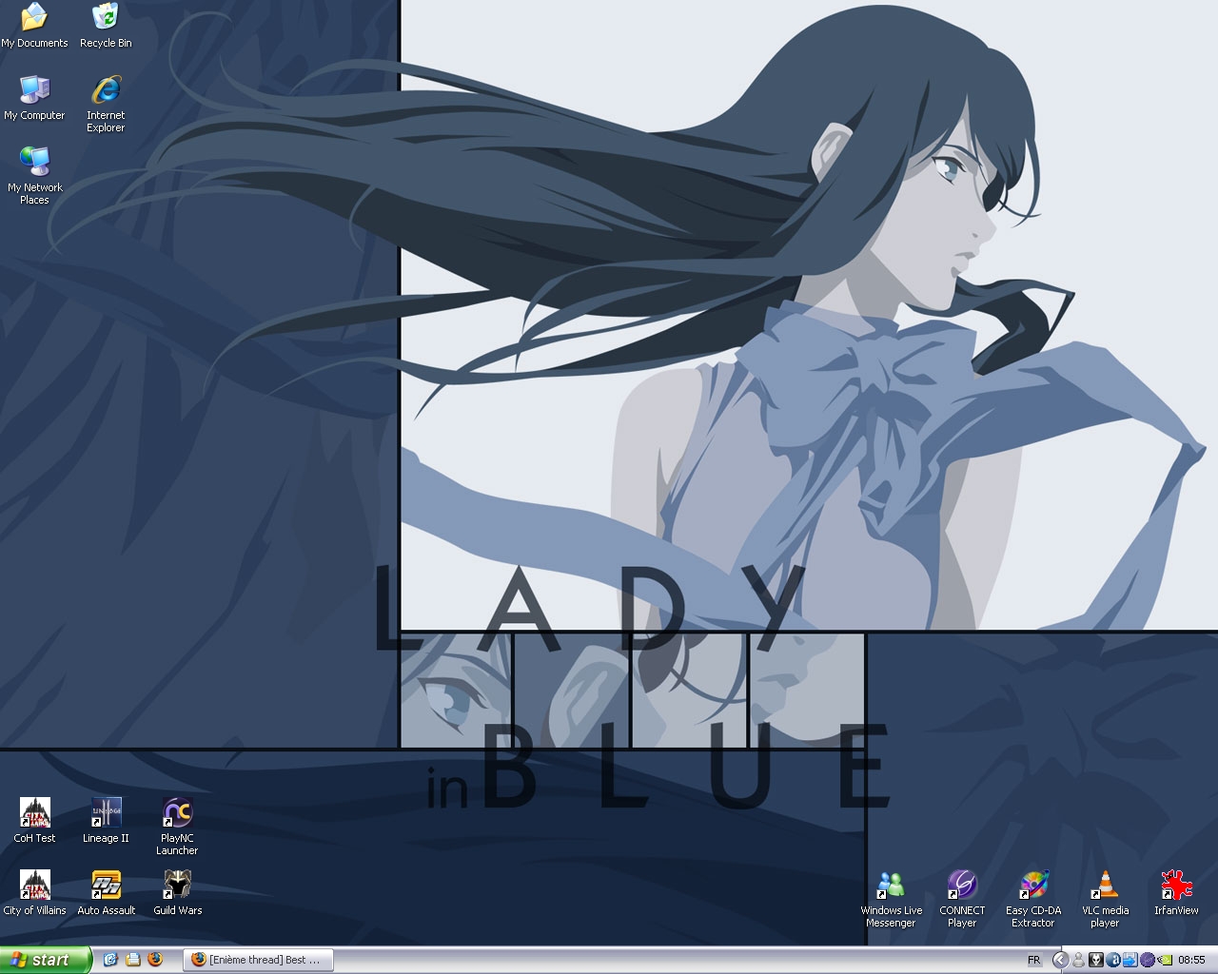Select the Guild Wars shortcut
1218x974 pixels.
(x=177, y=893)
